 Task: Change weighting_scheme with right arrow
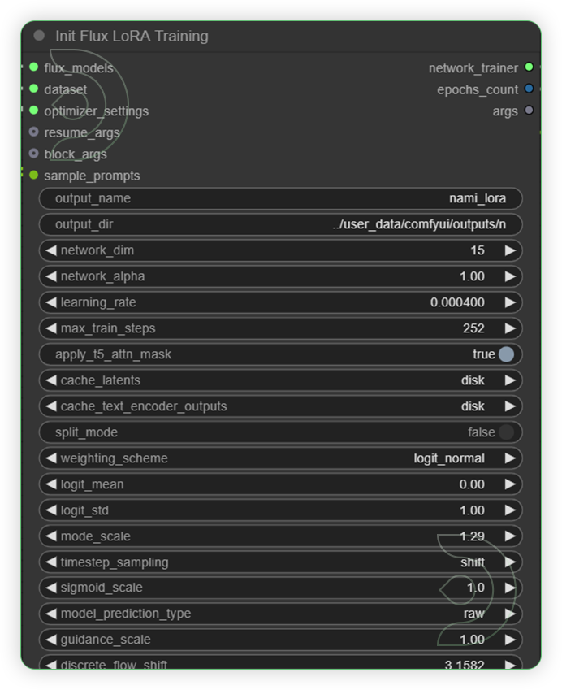click(x=511, y=458)
